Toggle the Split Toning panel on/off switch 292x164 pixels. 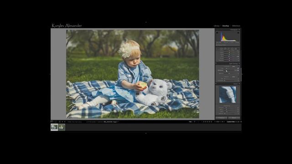click(x=216, y=63)
